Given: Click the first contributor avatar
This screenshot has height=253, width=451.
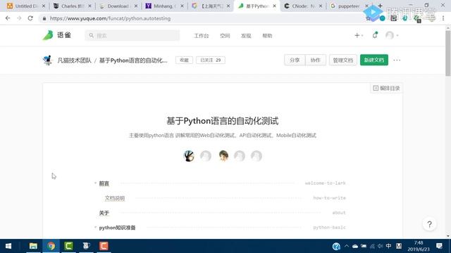Looking at the screenshot, I should click(189, 156).
